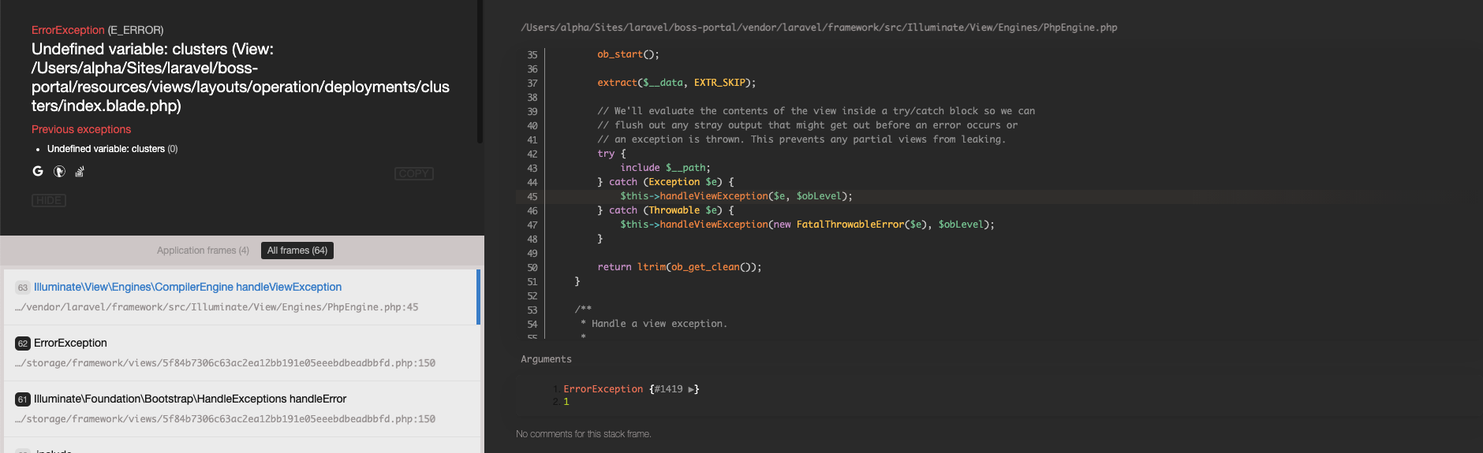The height and width of the screenshot is (453, 1483).
Task: Click the ErrorException title link
Action: pyautogui.click(x=68, y=30)
